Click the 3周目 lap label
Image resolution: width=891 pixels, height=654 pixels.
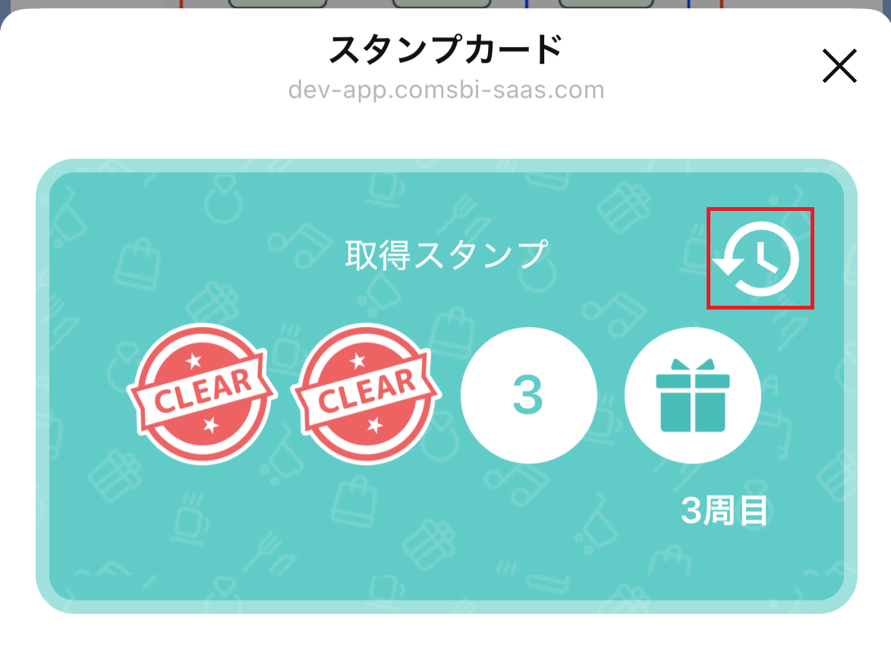tap(724, 511)
